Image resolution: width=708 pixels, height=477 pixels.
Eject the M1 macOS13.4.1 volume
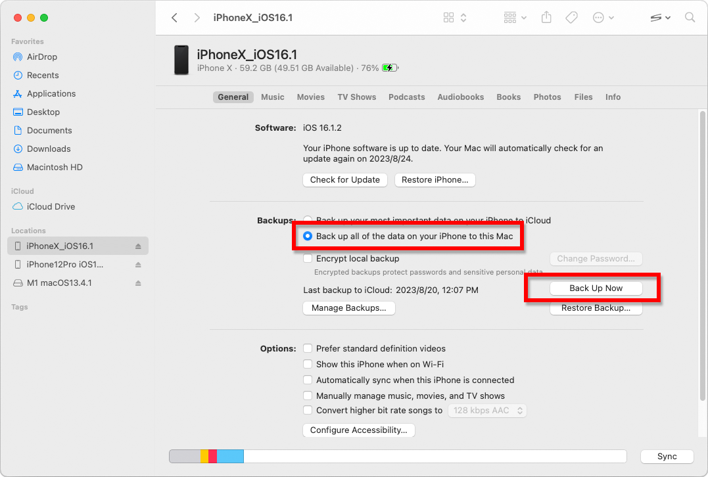click(138, 283)
